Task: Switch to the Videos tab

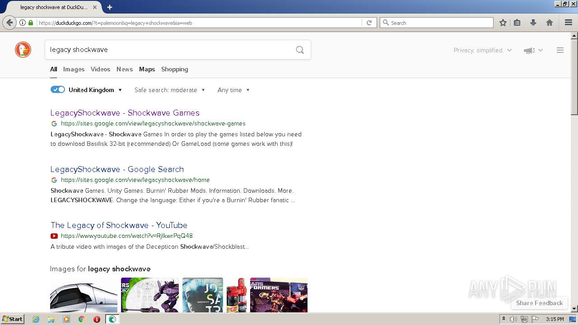Action: click(x=100, y=69)
